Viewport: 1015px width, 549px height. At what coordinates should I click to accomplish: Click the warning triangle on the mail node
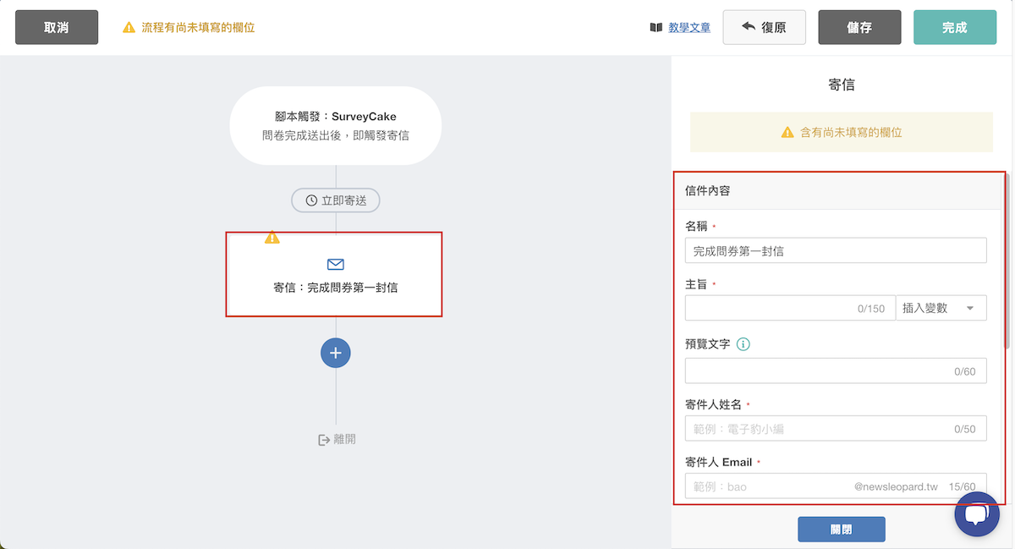[x=272, y=238]
